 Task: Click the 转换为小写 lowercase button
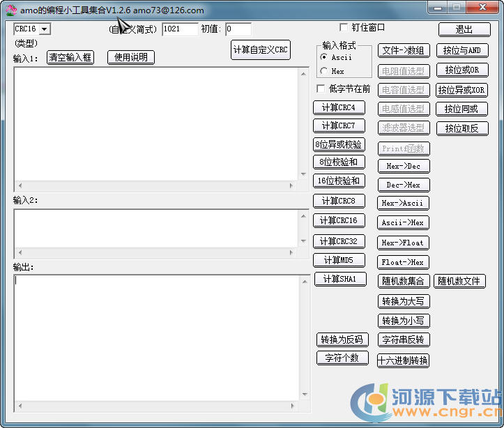click(404, 321)
